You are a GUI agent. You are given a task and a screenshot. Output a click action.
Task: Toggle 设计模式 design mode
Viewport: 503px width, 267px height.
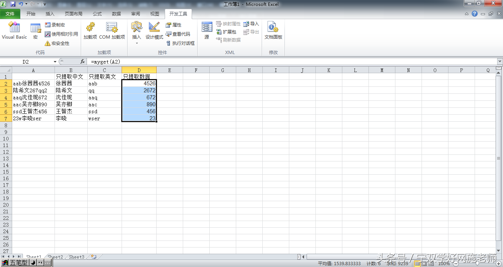tap(154, 31)
